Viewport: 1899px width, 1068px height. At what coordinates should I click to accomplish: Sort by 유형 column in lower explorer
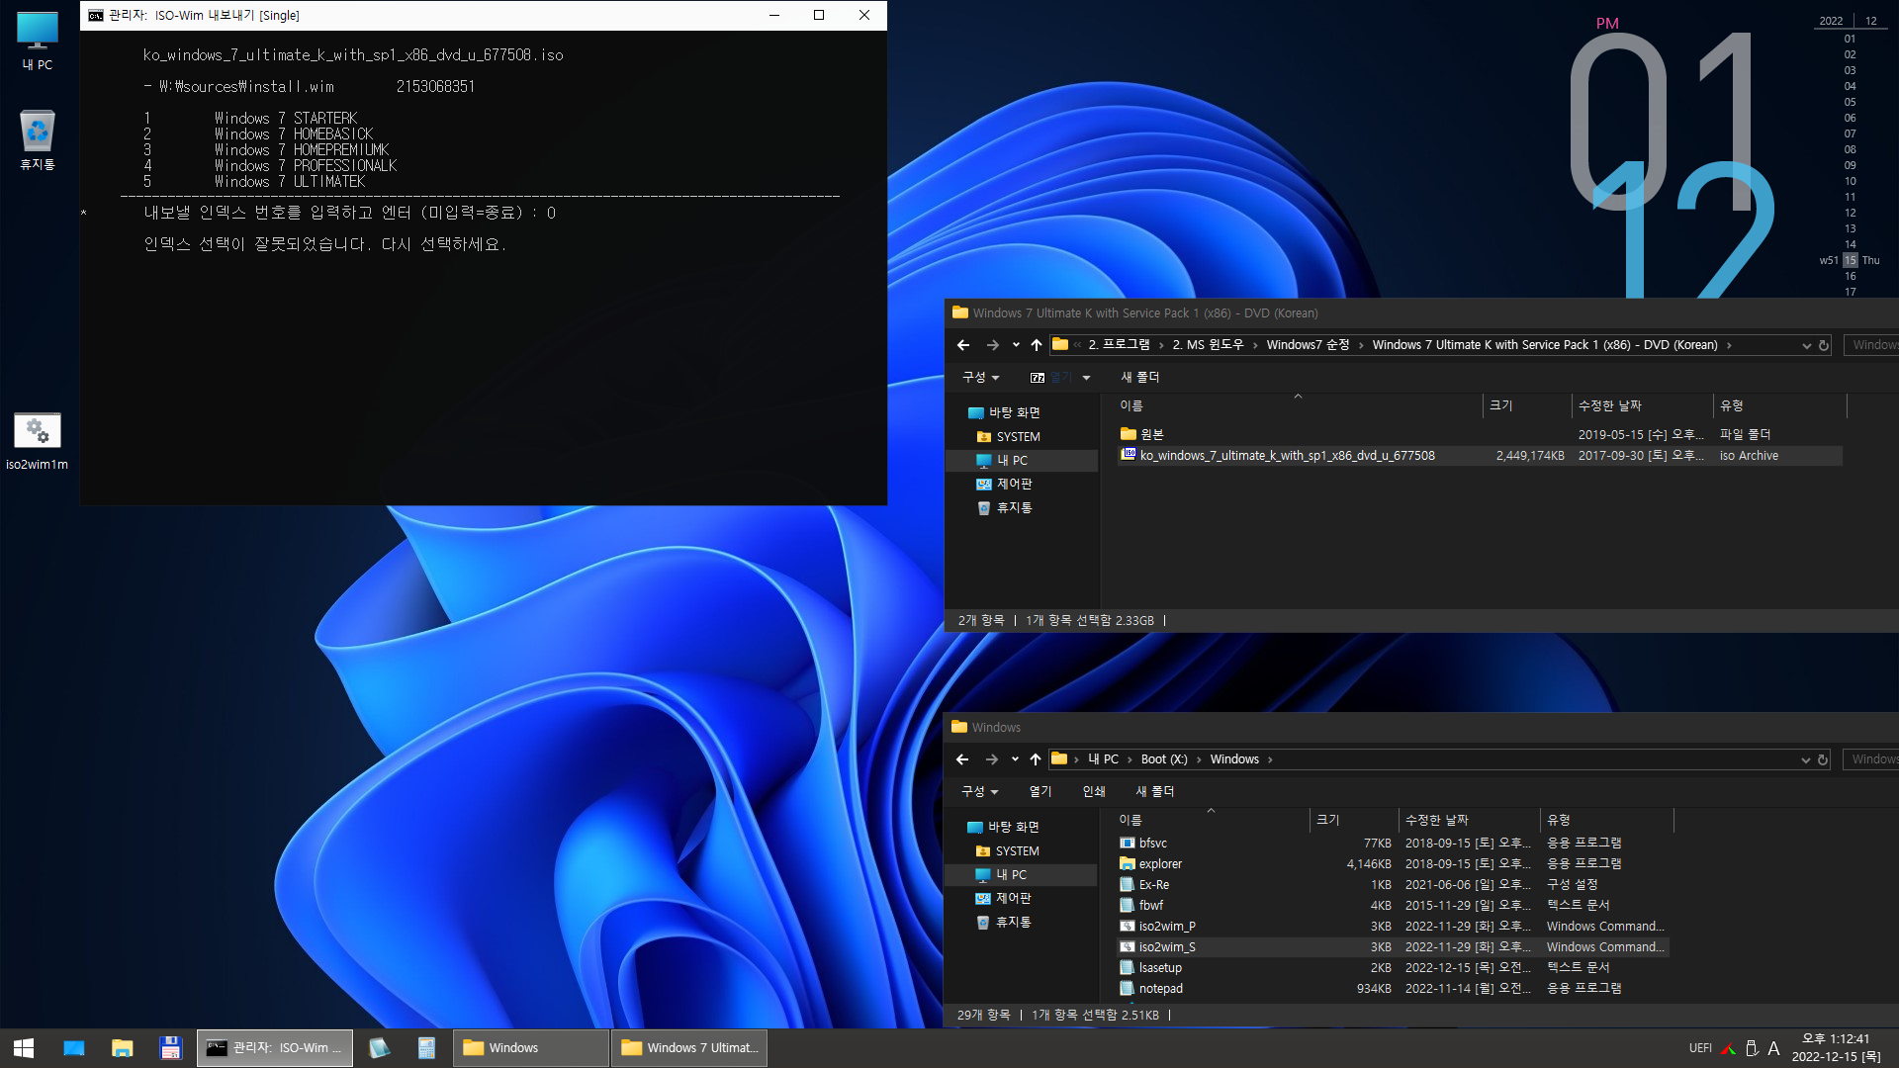coord(1606,820)
